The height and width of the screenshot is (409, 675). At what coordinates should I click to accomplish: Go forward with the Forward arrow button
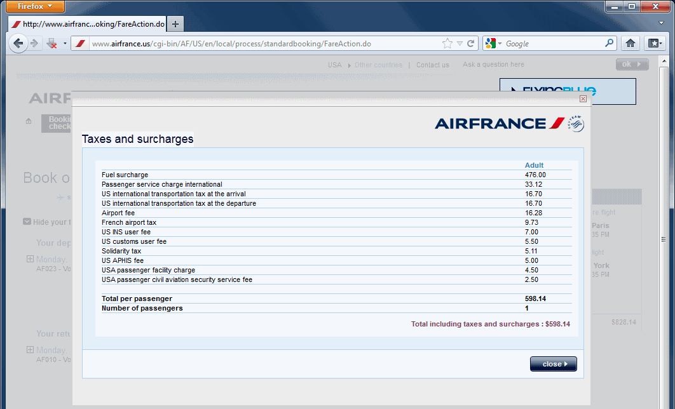click(34, 43)
